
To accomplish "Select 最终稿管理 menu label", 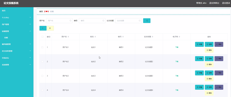I will pyautogui.click(x=6, y=44).
